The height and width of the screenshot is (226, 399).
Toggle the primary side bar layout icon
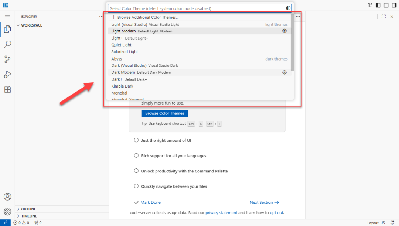(378, 5)
